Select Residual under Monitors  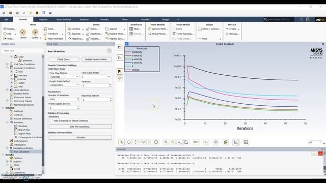coord(22,126)
